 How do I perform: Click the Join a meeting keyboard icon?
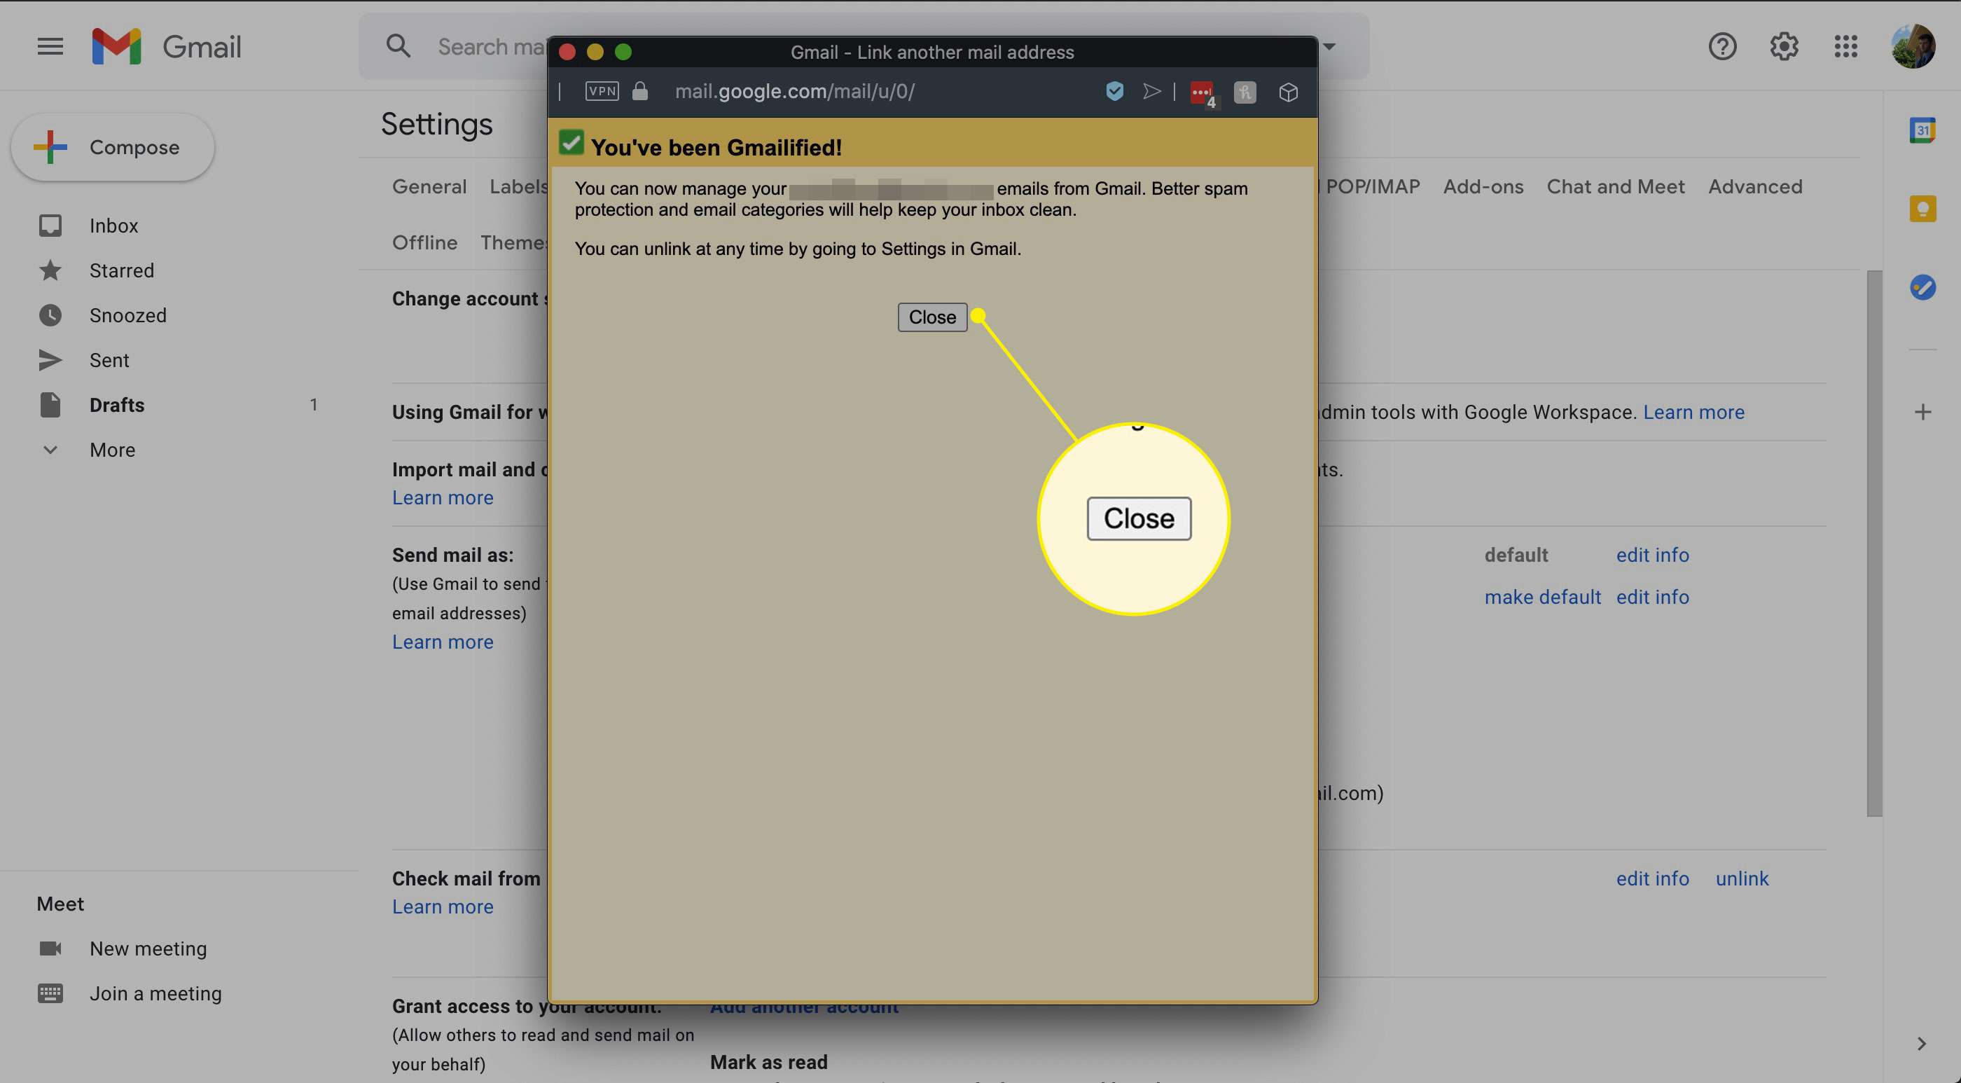pyautogui.click(x=50, y=993)
